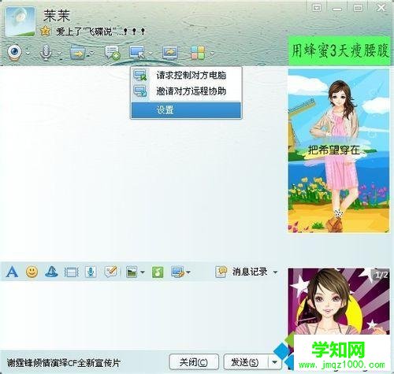
Task: Click the green music share icon
Action: pyautogui.click(x=158, y=272)
